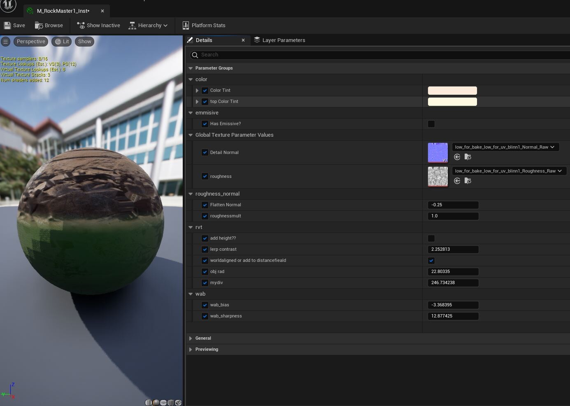Collapse the wab group

click(191, 294)
